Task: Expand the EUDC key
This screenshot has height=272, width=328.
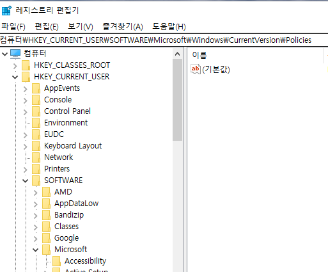Action: (x=25, y=135)
